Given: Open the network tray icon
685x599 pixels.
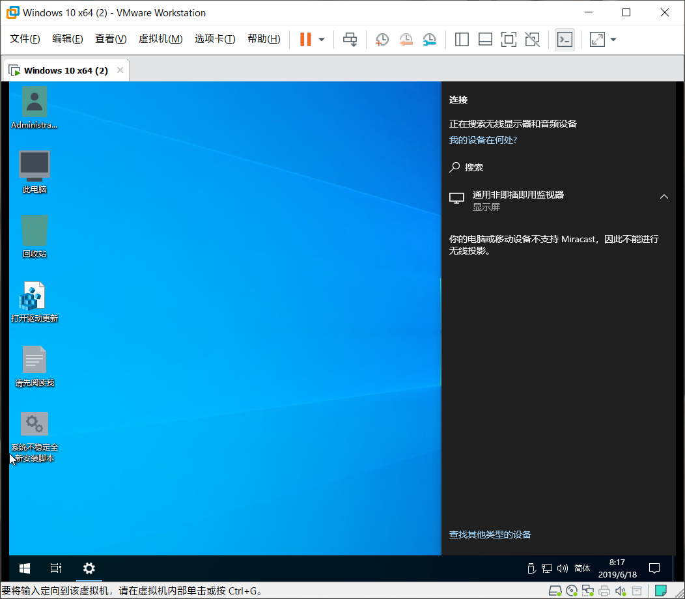Looking at the screenshot, I should click(547, 568).
